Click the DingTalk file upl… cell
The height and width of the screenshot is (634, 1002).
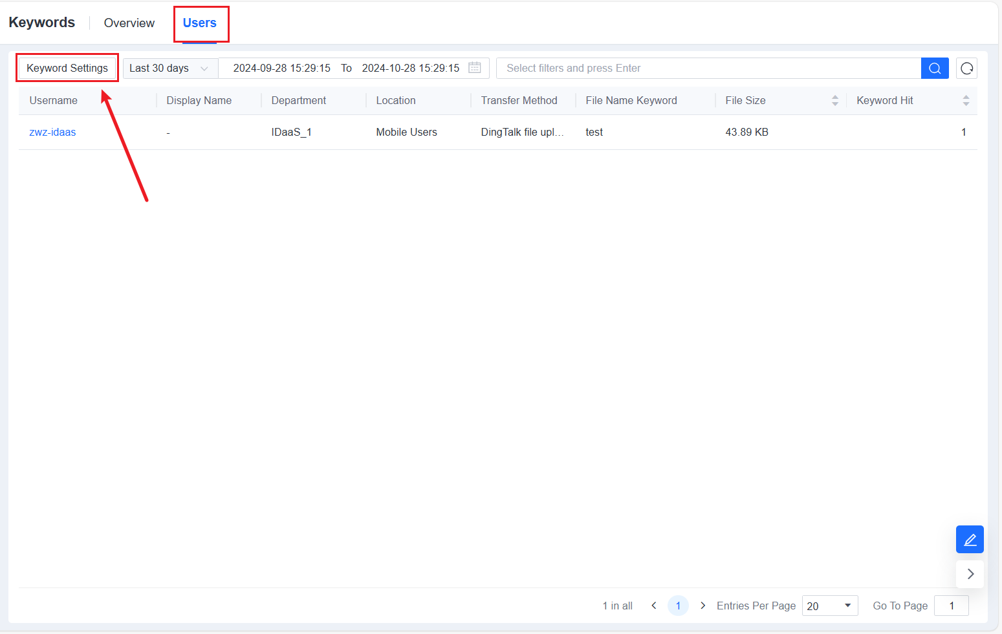pyautogui.click(x=523, y=132)
